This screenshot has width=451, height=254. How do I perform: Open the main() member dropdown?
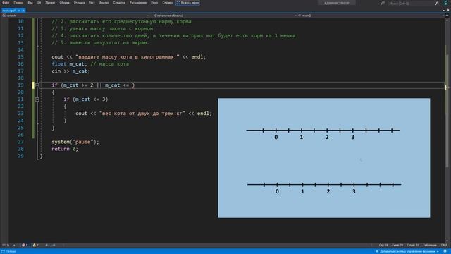(371, 16)
